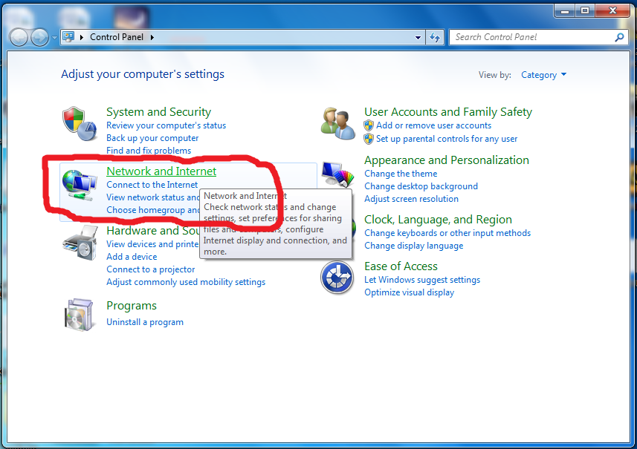Open the Network and Internet globe icon

pyautogui.click(x=80, y=185)
